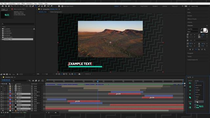The height and width of the screenshot is (118, 210).
Task: Click the red label swatch of TEXT 2 layer
Action: click(x=10, y=94)
